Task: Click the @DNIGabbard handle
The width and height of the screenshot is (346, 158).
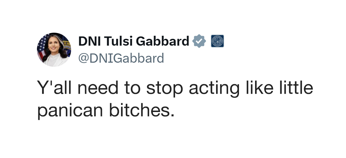Action: click(x=121, y=58)
